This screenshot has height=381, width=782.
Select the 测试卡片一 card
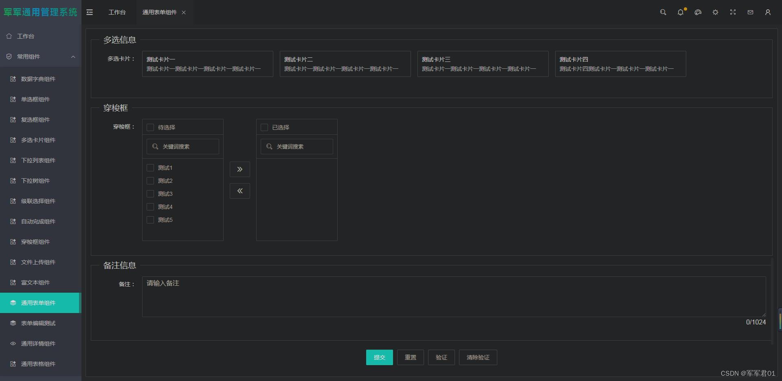click(208, 64)
